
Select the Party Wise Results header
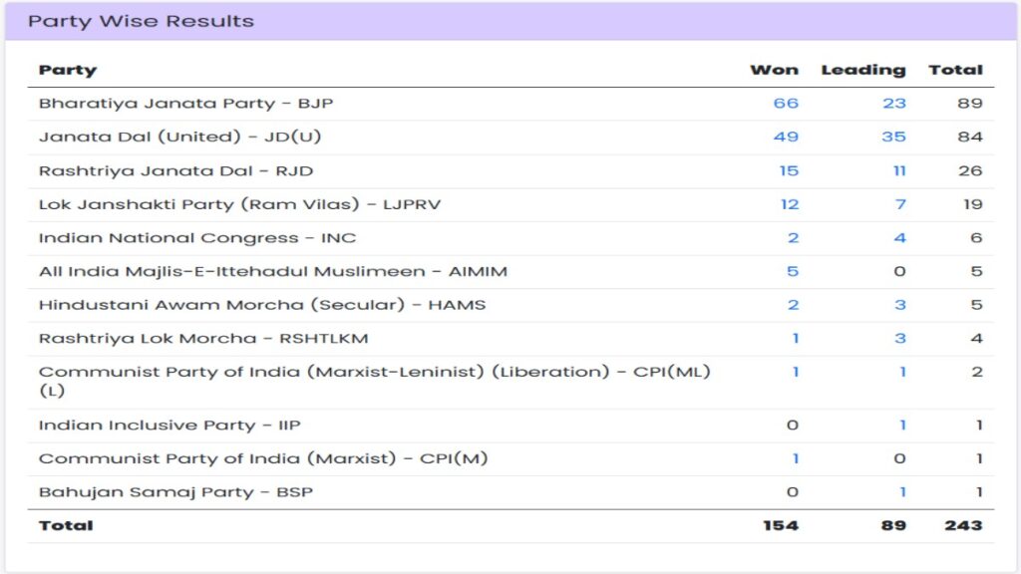click(x=131, y=19)
